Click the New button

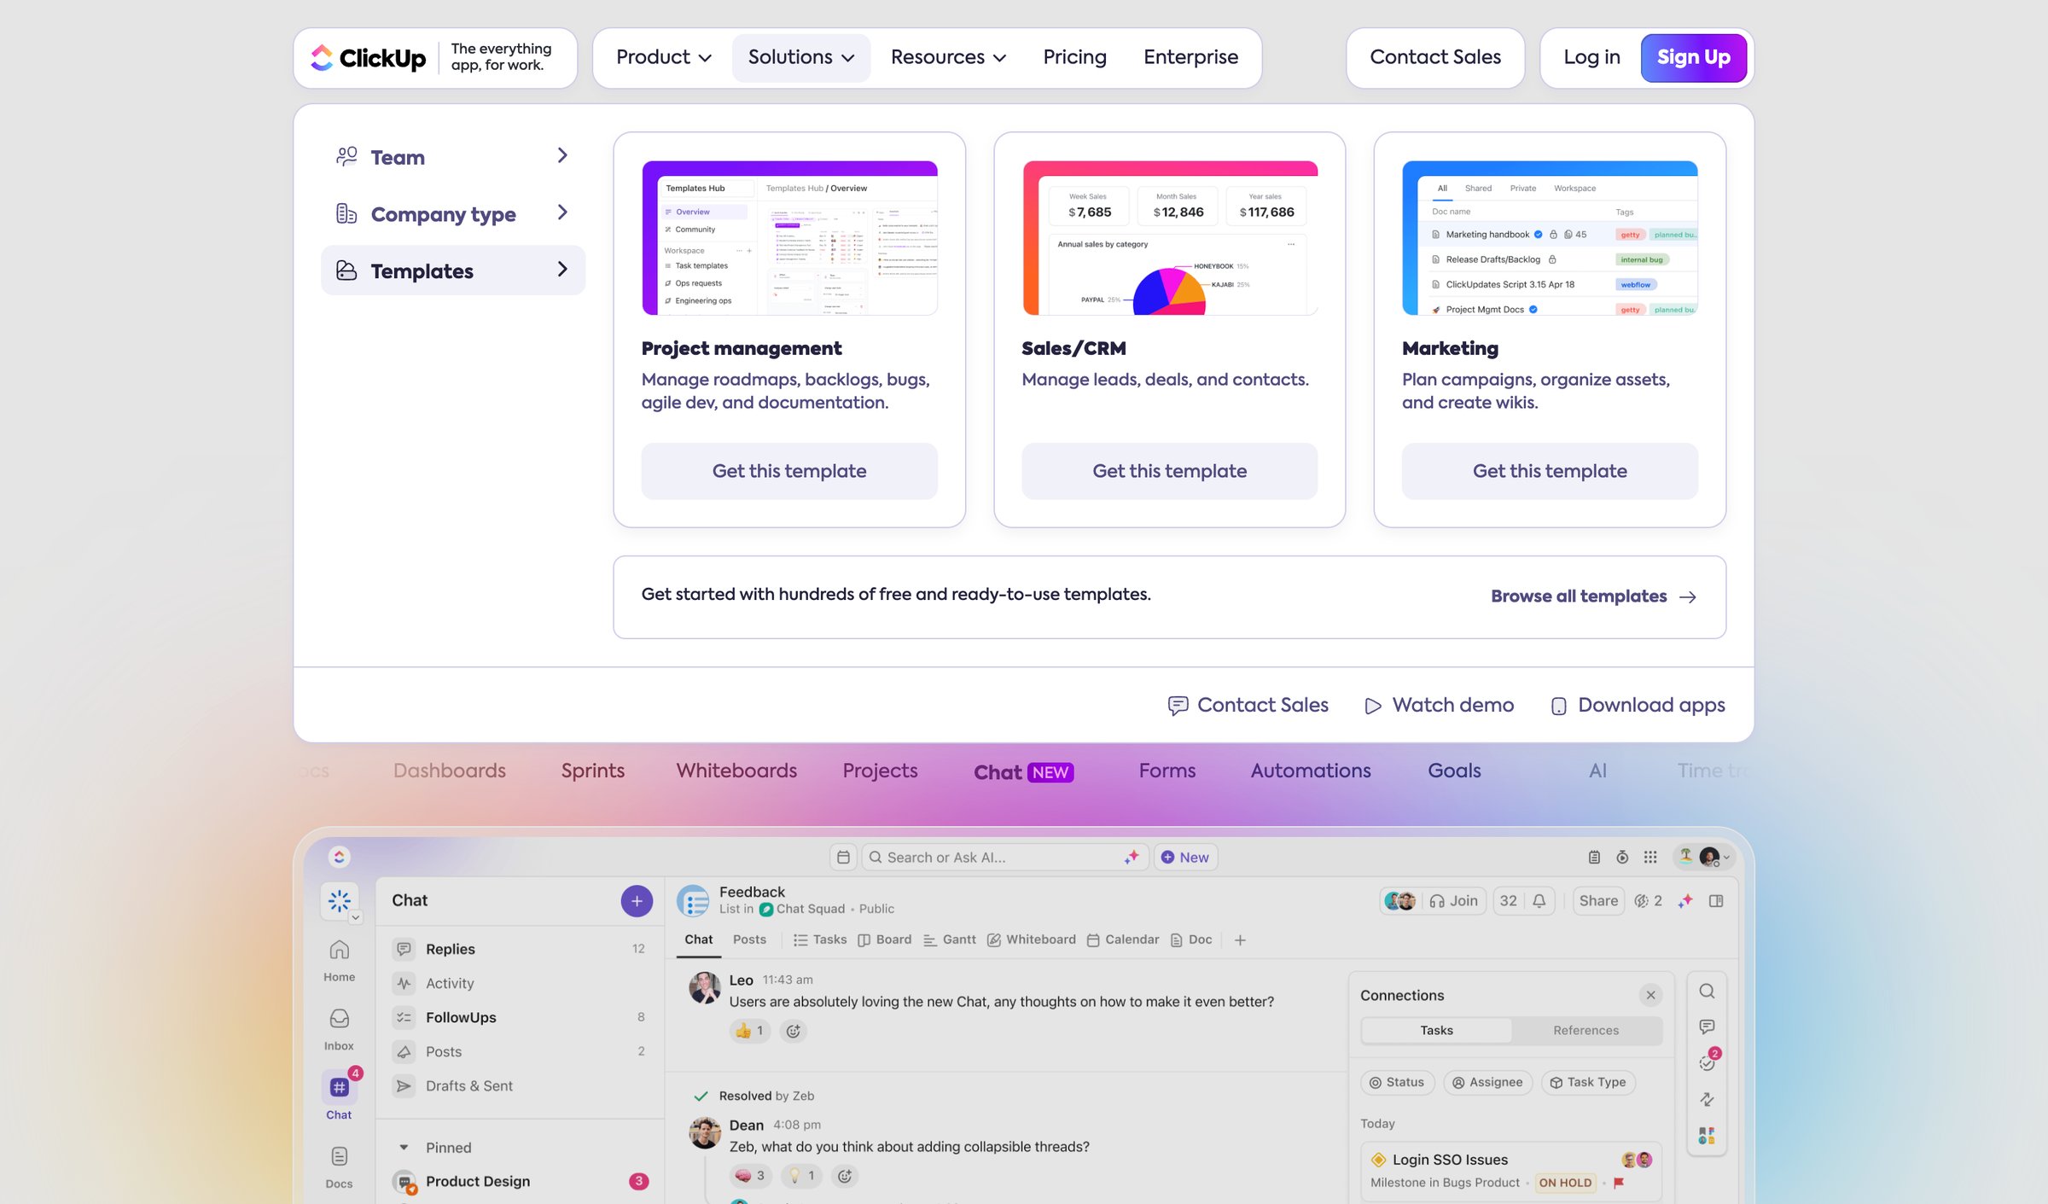point(1185,858)
